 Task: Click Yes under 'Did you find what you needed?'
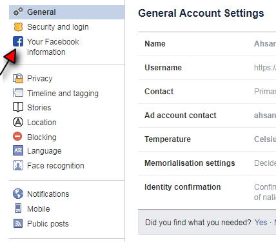pos(261,223)
